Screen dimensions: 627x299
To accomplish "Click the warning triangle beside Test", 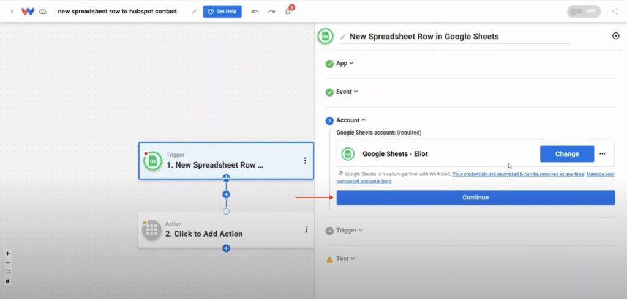I will tap(329, 259).
